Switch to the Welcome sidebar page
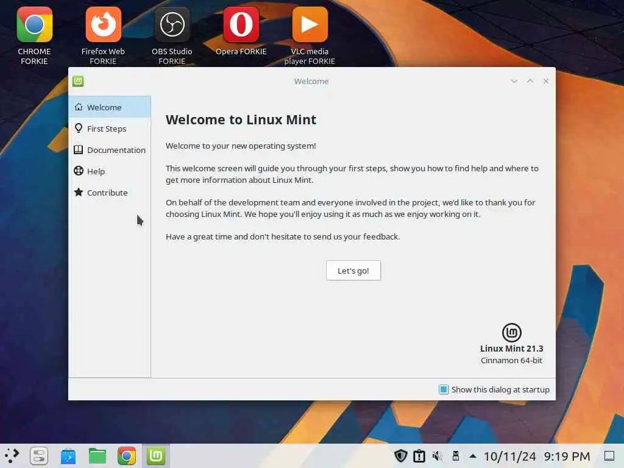This screenshot has width=624, height=468. tap(110, 107)
